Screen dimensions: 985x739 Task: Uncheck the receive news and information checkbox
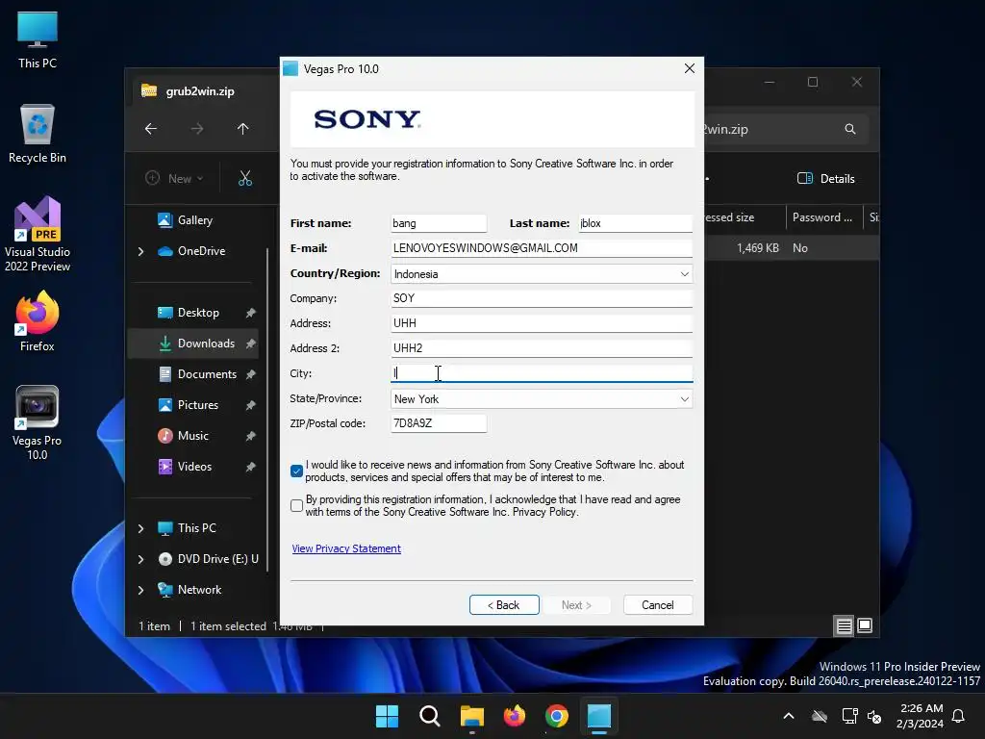[296, 471]
